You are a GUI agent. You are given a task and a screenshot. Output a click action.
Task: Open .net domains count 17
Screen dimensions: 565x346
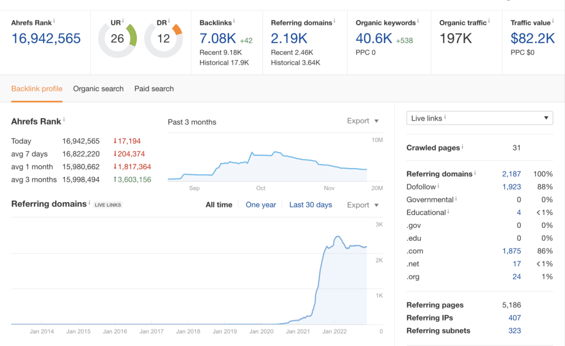tap(516, 264)
